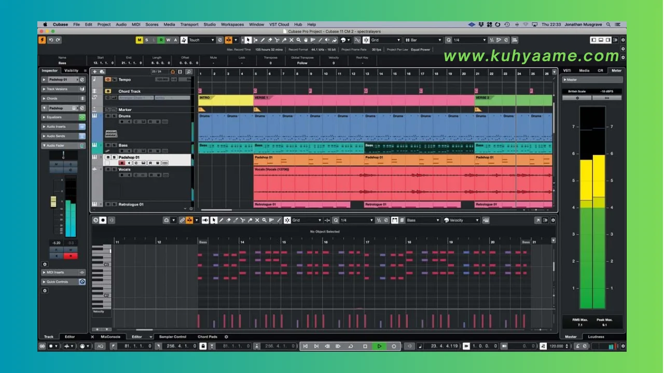This screenshot has height=373, width=664.
Task: Pick the Mute X tool in top toolbar
Action: (292, 40)
